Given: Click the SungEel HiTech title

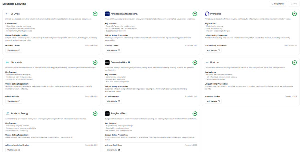Looking at the screenshot, I should 119,113.
